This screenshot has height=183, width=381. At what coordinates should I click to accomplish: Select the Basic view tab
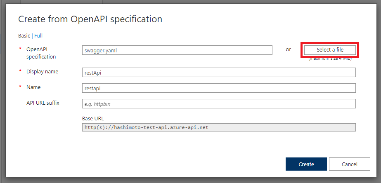point(24,36)
